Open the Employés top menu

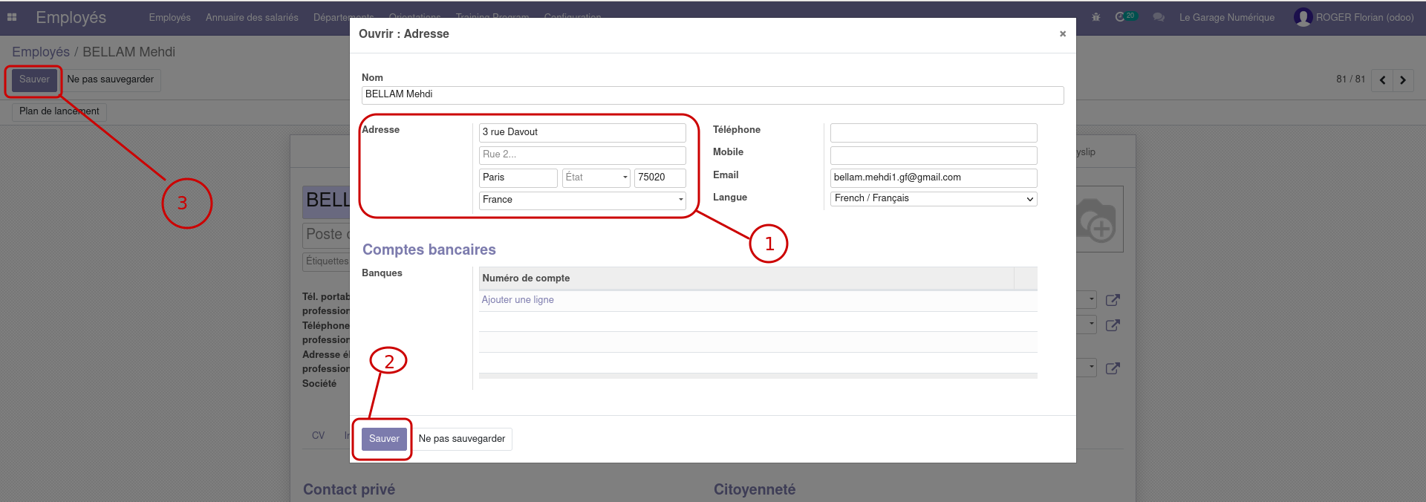(x=169, y=17)
